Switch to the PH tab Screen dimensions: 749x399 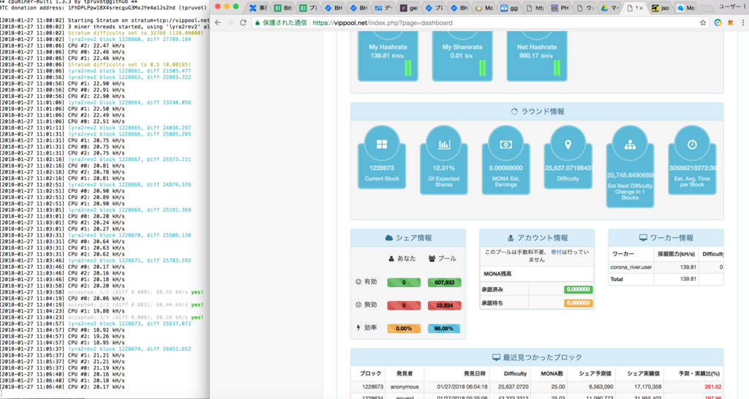[560, 8]
